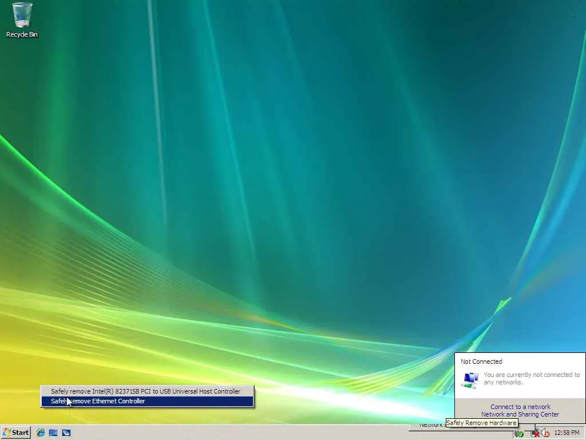Click Connect to a network link
This screenshot has height=440, width=586.
tap(520, 407)
